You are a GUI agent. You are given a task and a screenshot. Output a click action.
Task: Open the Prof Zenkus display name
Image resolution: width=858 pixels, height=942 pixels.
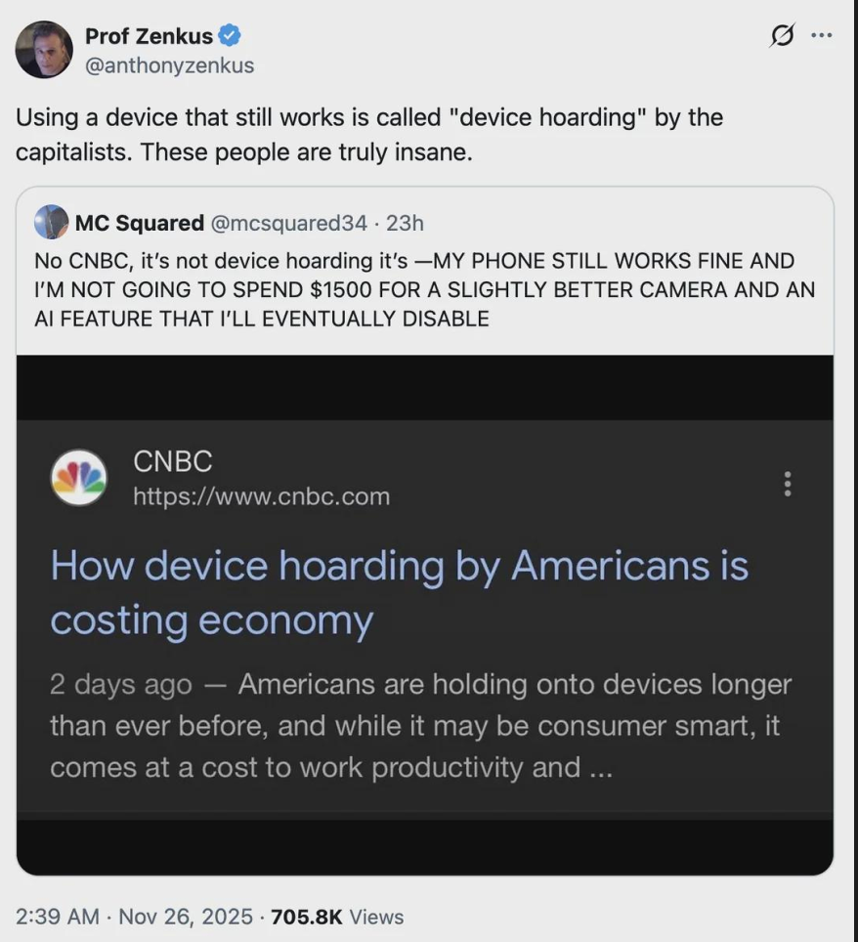pyautogui.click(x=149, y=37)
